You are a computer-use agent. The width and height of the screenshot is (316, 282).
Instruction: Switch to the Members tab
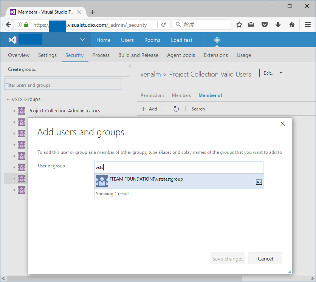pyautogui.click(x=181, y=95)
